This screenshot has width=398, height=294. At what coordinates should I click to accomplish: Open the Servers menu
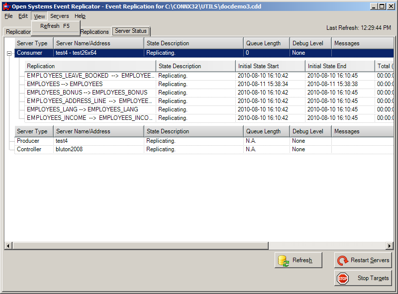(59, 16)
